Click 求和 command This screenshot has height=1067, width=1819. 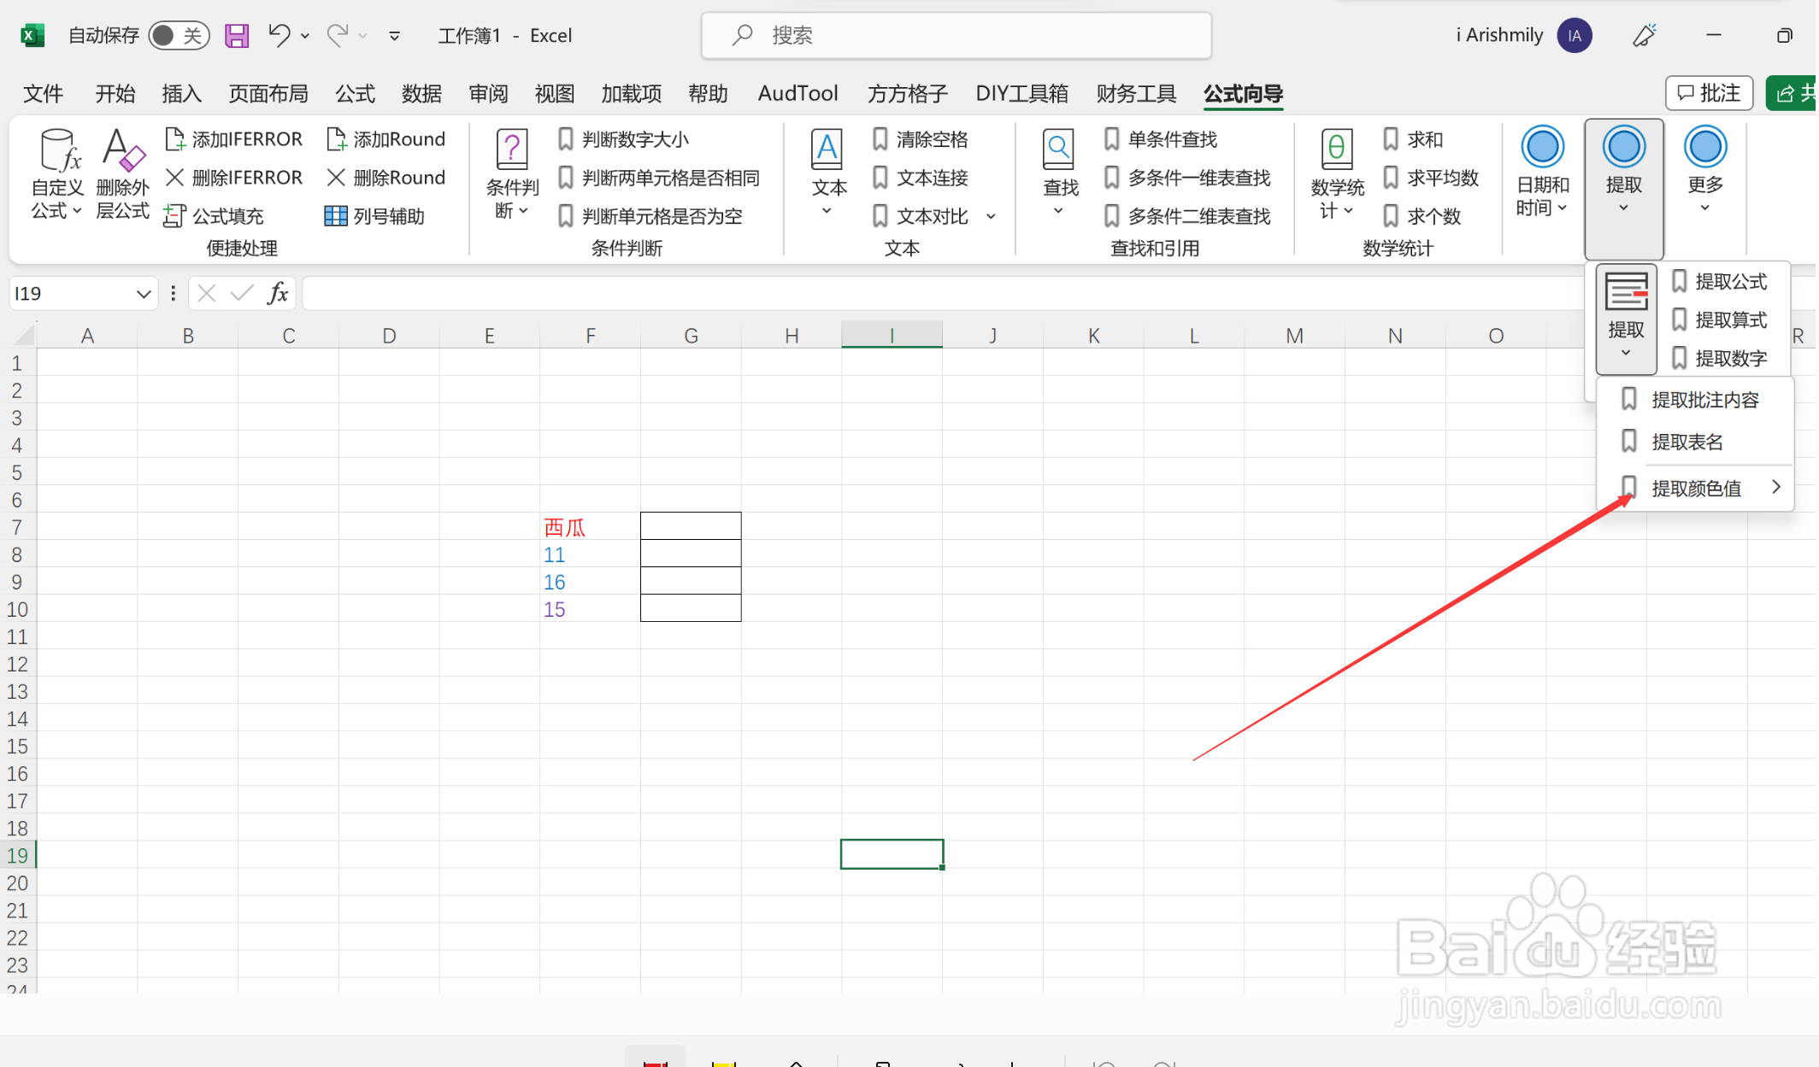pyautogui.click(x=1413, y=139)
